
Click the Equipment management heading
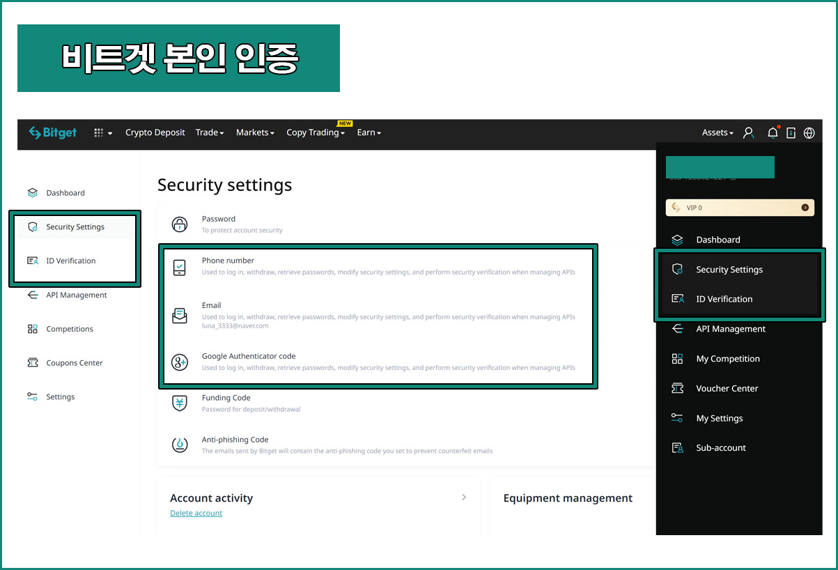pos(568,498)
